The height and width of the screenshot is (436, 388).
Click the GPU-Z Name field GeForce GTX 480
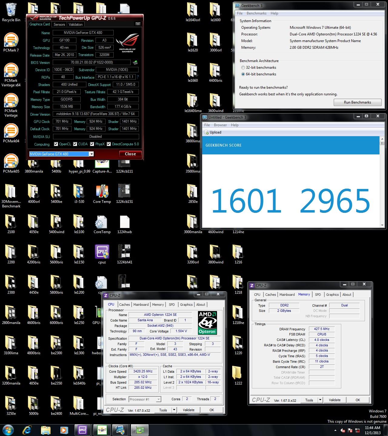coord(83,33)
